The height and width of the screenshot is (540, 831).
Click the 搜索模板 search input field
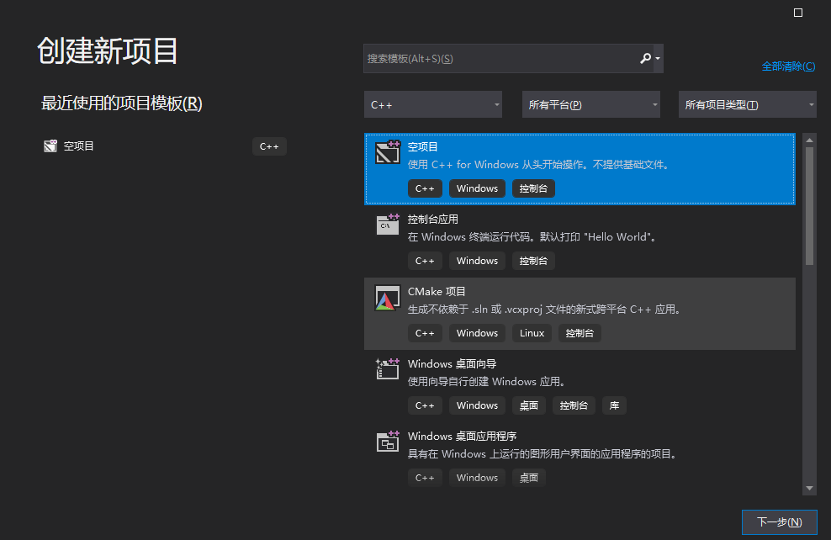[x=496, y=58]
